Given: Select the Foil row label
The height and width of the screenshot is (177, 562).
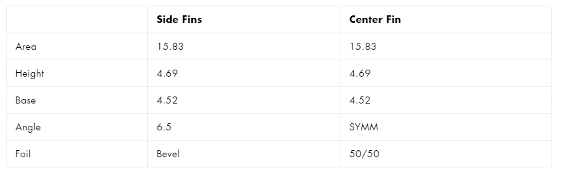Looking at the screenshot, I should [x=23, y=154].
